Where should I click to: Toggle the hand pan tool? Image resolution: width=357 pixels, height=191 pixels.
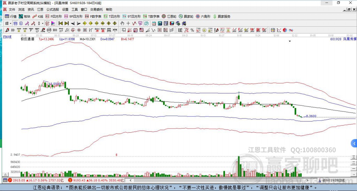[122, 23]
